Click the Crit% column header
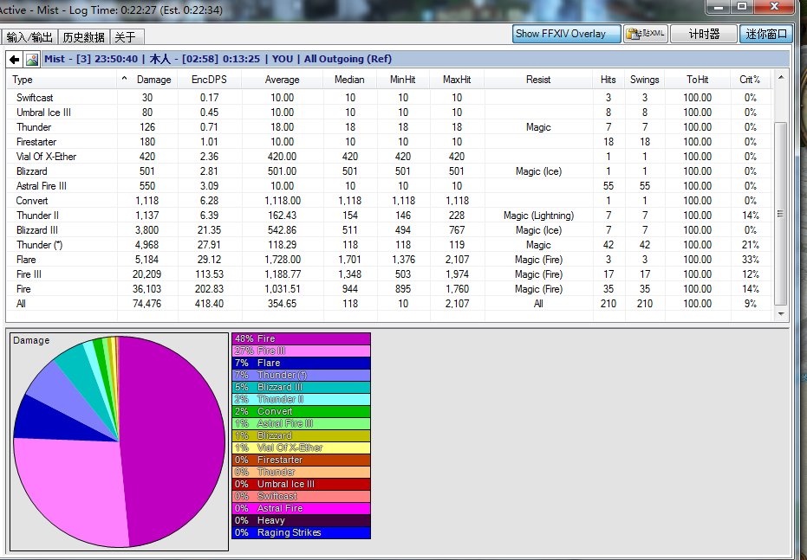Screen dimensions: 807x560 coord(750,80)
